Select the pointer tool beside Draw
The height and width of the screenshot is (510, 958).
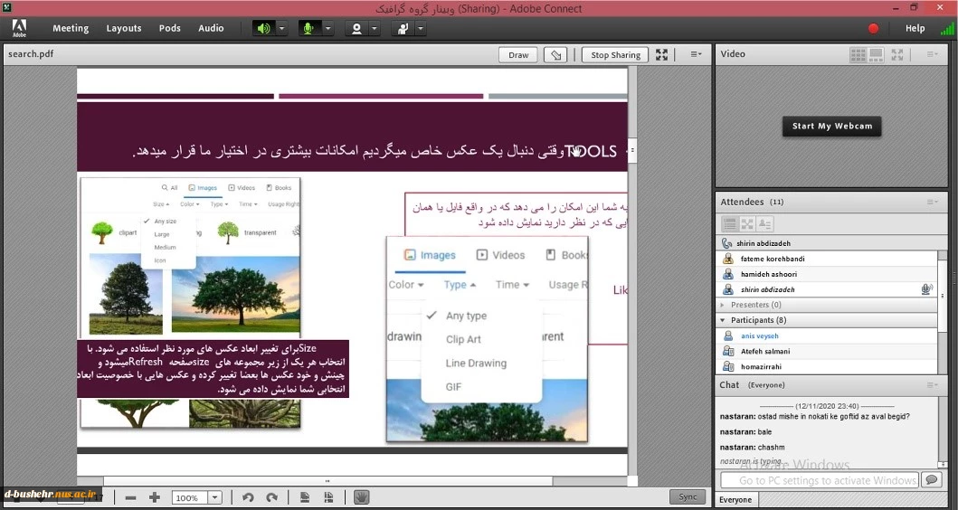[556, 55]
